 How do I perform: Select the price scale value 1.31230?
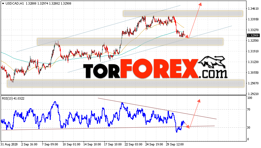click(x=253, y=62)
